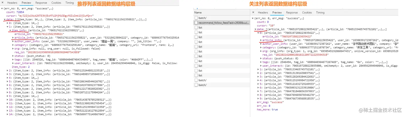
Task: Expand org node with org_info null
Action: pos(13,49)
